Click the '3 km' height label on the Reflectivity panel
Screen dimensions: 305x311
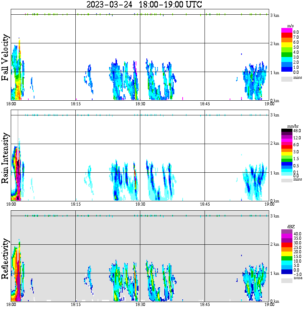pyautogui.click(x=274, y=216)
